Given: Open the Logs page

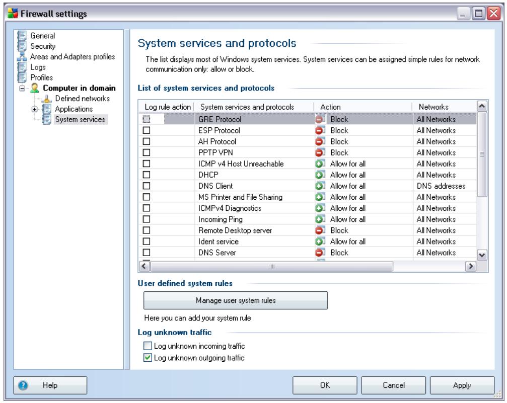Looking at the screenshot, I should 38,67.
